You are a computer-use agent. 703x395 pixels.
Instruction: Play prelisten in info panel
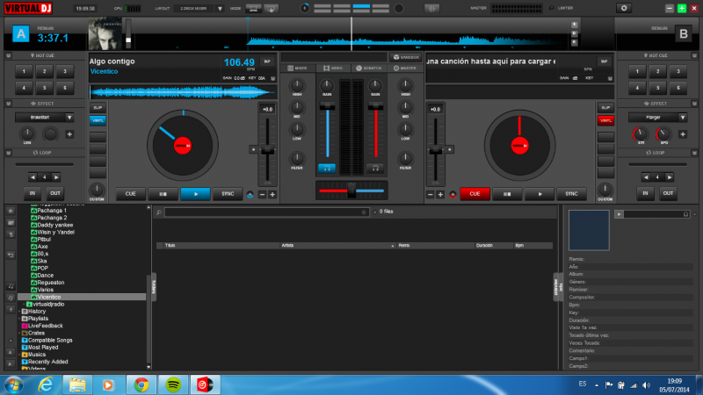click(620, 214)
